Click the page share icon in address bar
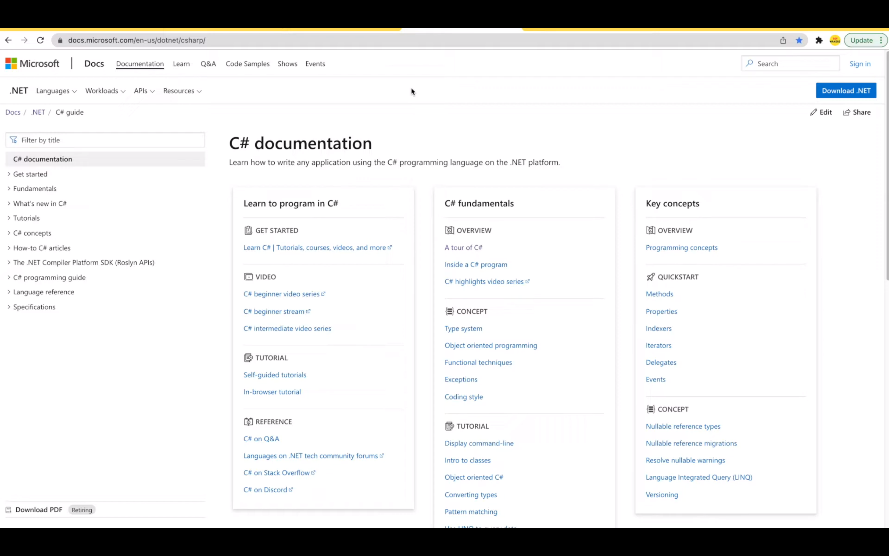Image resolution: width=889 pixels, height=556 pixels. click(783, 40)
